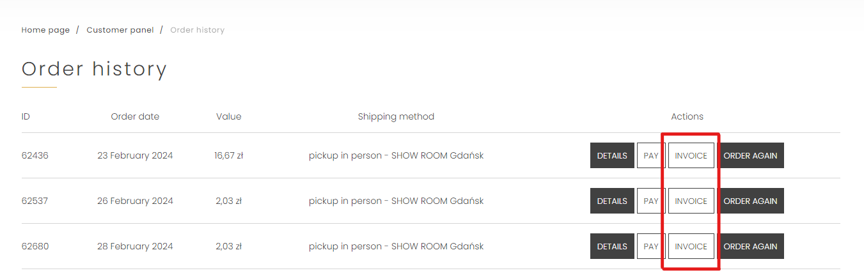
Task: Go to Home page breadcrumb
Action: [x=45, y=30]
